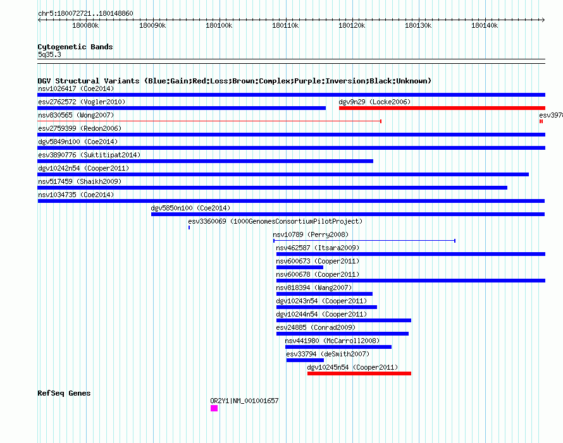This screenshot has width=563, height=443.
Task: Select the red dgv10245n54 loss bar
Action: pyautogui.click(x=359, y=373)
